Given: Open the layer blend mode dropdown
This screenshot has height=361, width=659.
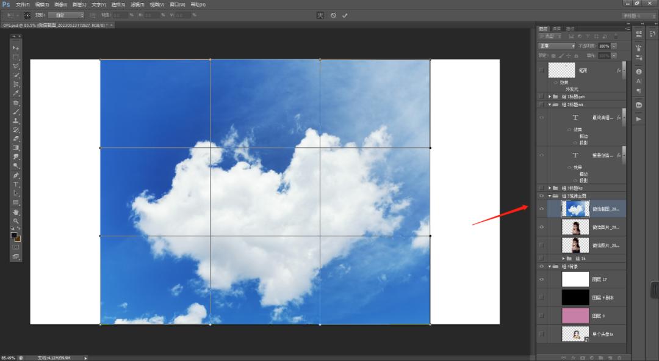Looking at the screenshot, I should click(557, 46).
